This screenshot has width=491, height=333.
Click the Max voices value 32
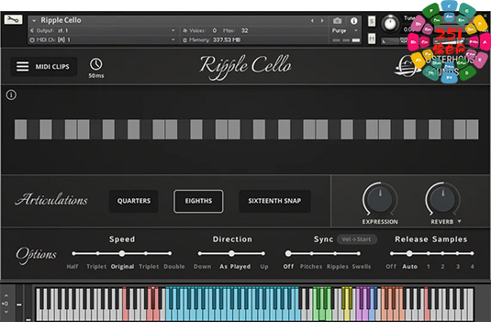[x=244, y=30]
